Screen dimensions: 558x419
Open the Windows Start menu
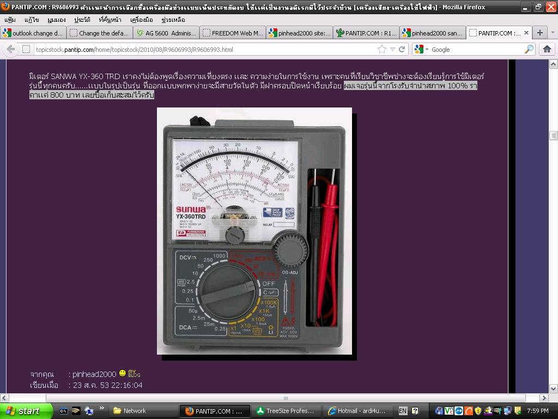(x=26, y=411)
